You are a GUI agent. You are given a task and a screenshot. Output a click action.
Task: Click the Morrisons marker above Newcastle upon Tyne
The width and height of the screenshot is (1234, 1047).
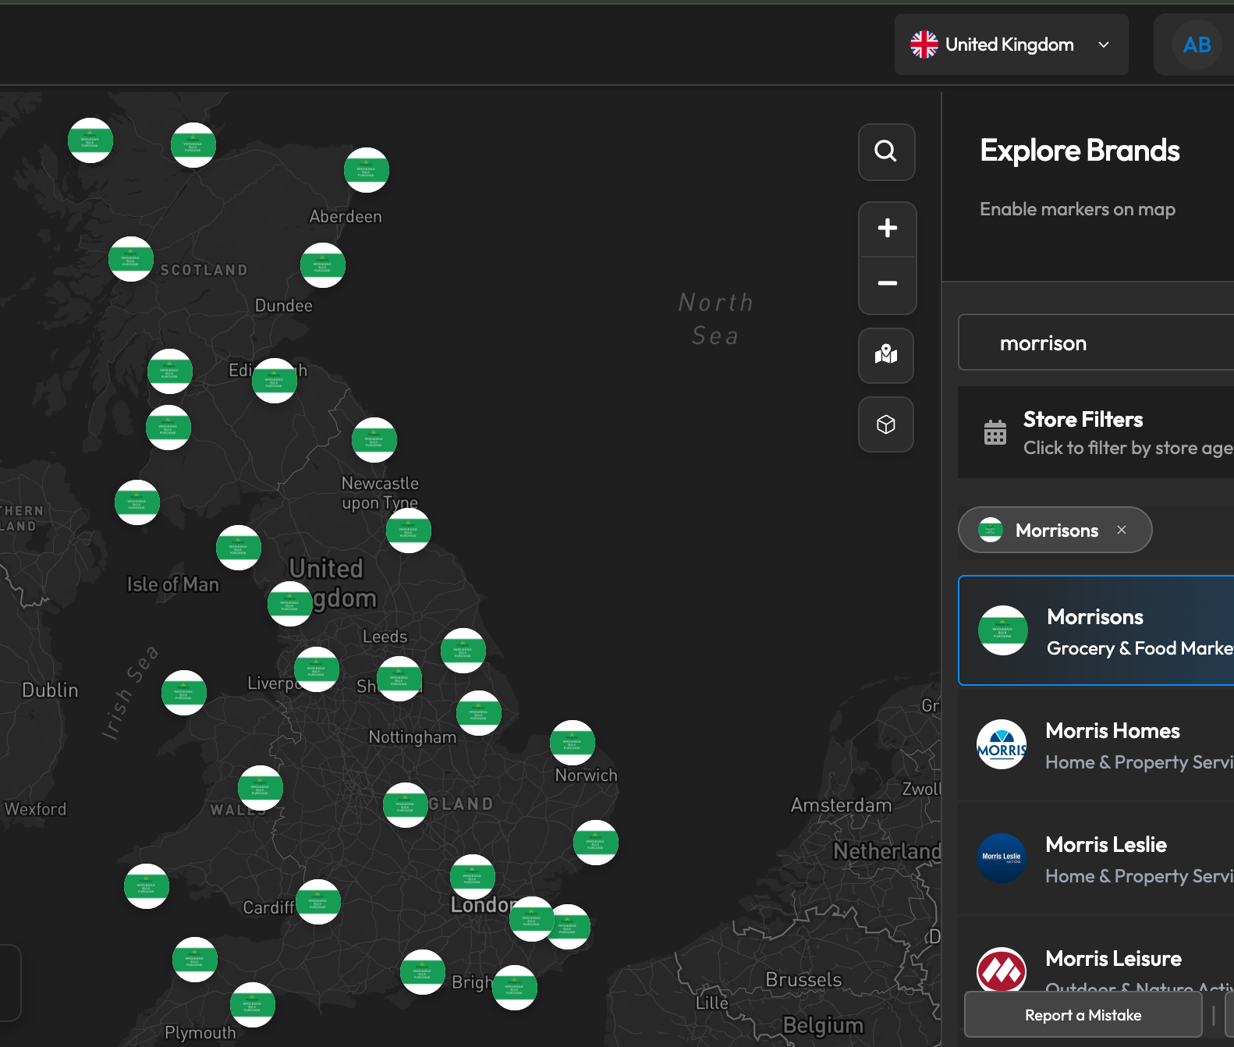[x=374, y=440]
